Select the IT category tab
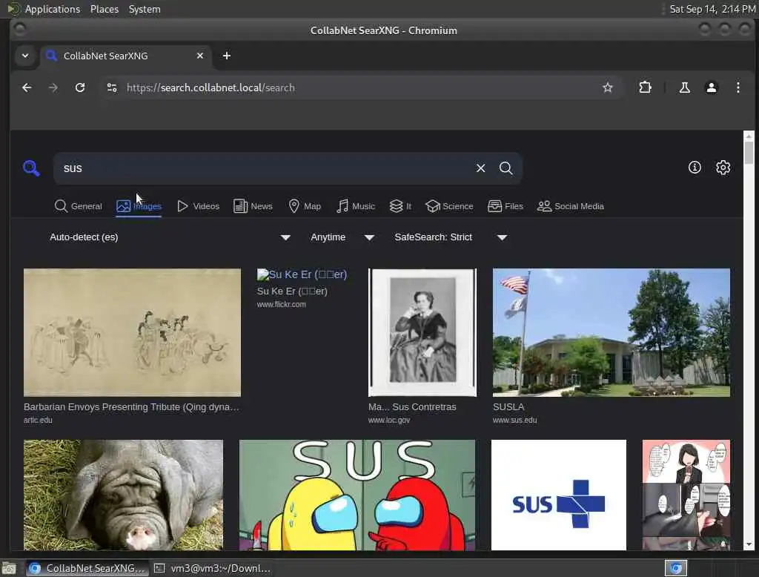This screenshot has height=577, width=759. (x=401, y=206)
